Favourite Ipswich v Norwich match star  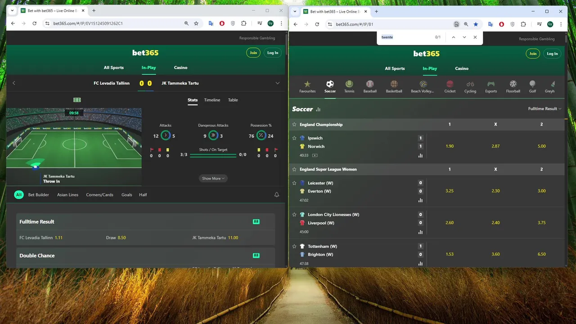point(294,138)
